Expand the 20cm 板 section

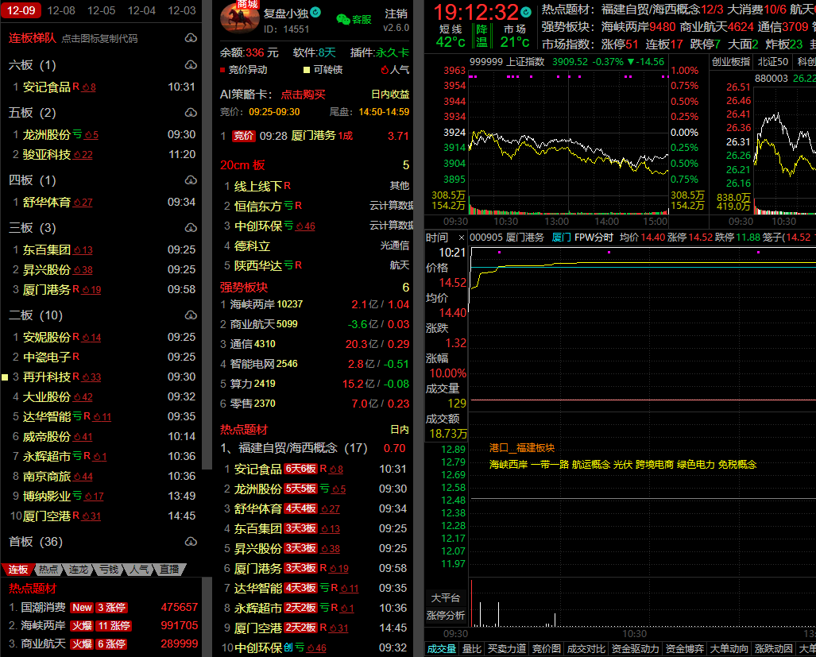pyautogui.click(x=242, y=165)
